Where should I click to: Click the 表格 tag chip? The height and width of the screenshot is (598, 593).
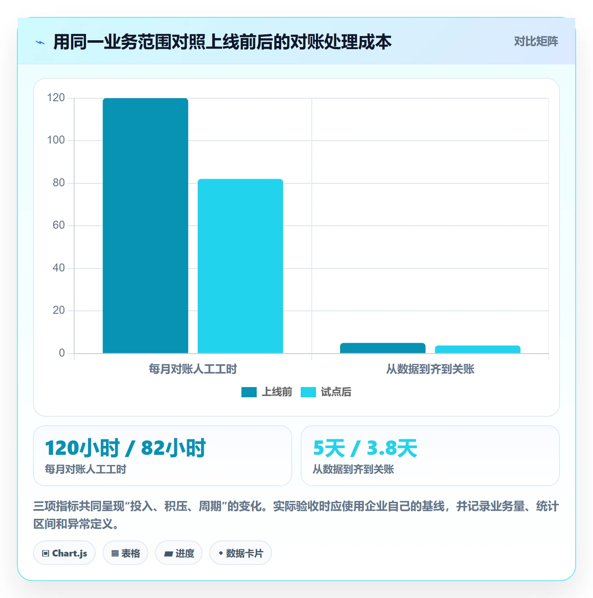(125, 553)
